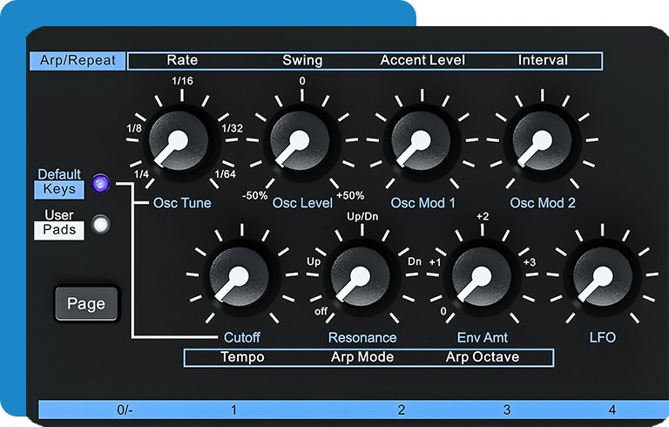Click the Arp Octave label
Viewport: 669px width, 427px height.
pyautogui.click(x=483, y=357)
